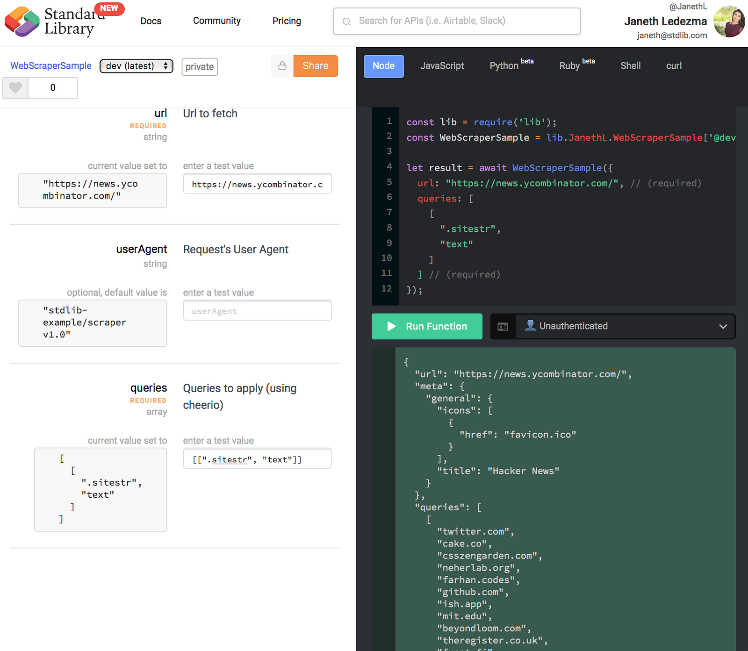Click the heart favorite icon
This screenshot has width=748, height=651.
point(15,88)
